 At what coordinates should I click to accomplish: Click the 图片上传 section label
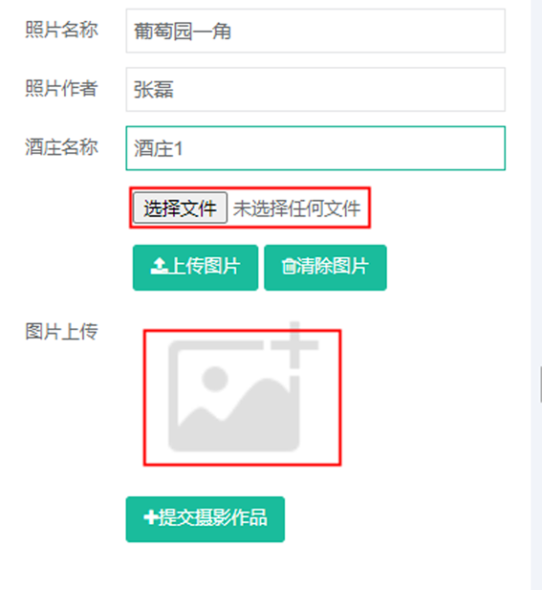point(62,332)
